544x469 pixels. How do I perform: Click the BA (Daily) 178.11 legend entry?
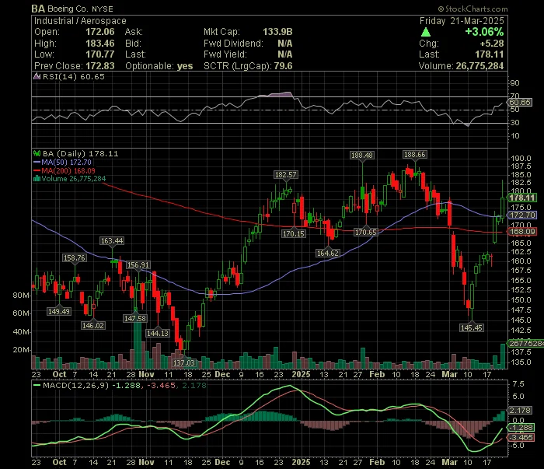(x=80, y=153)
